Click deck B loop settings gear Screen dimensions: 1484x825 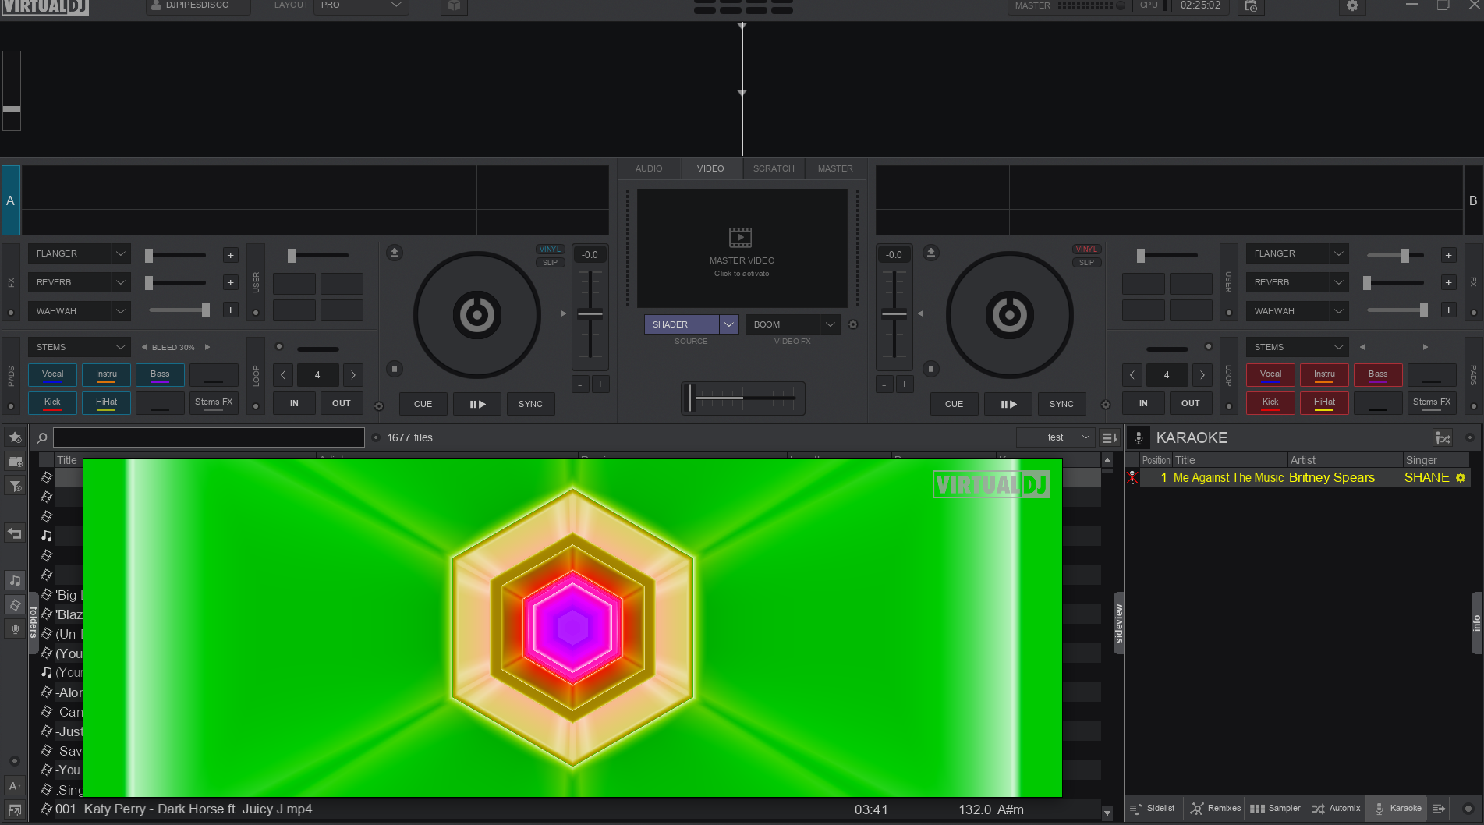[x=1105, y=405]
